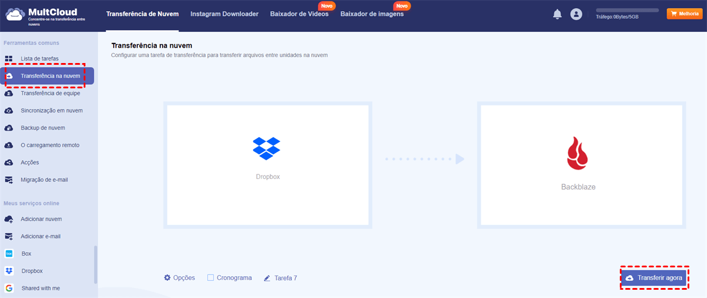Click the Google Shared with me icon
707x298 pixels.
(x=9, y=288)
